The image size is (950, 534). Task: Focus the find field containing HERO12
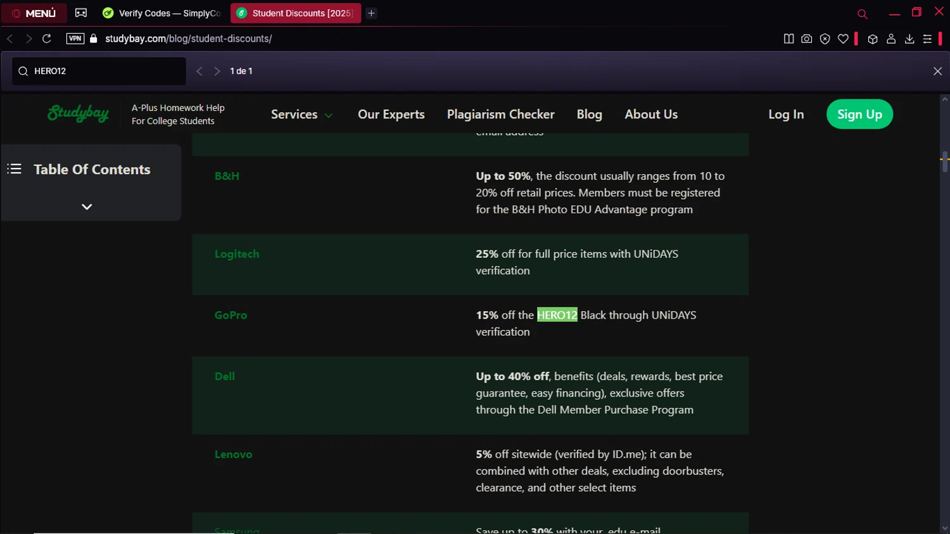click(99, 71)
